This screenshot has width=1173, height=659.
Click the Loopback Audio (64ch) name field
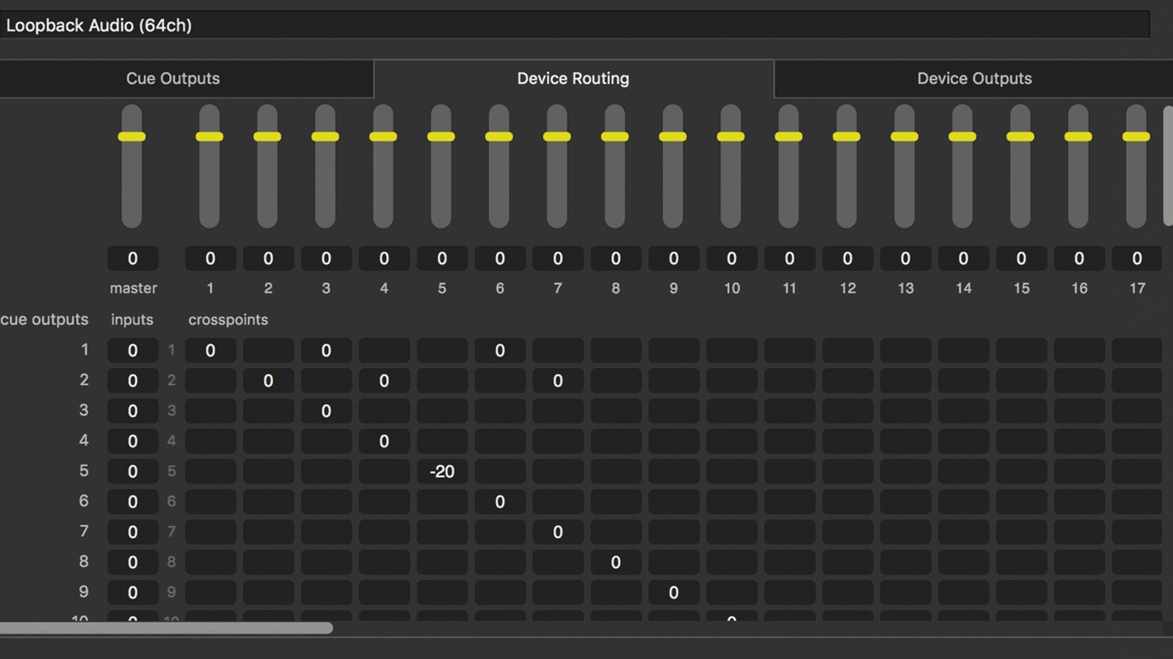coord(575,25)
